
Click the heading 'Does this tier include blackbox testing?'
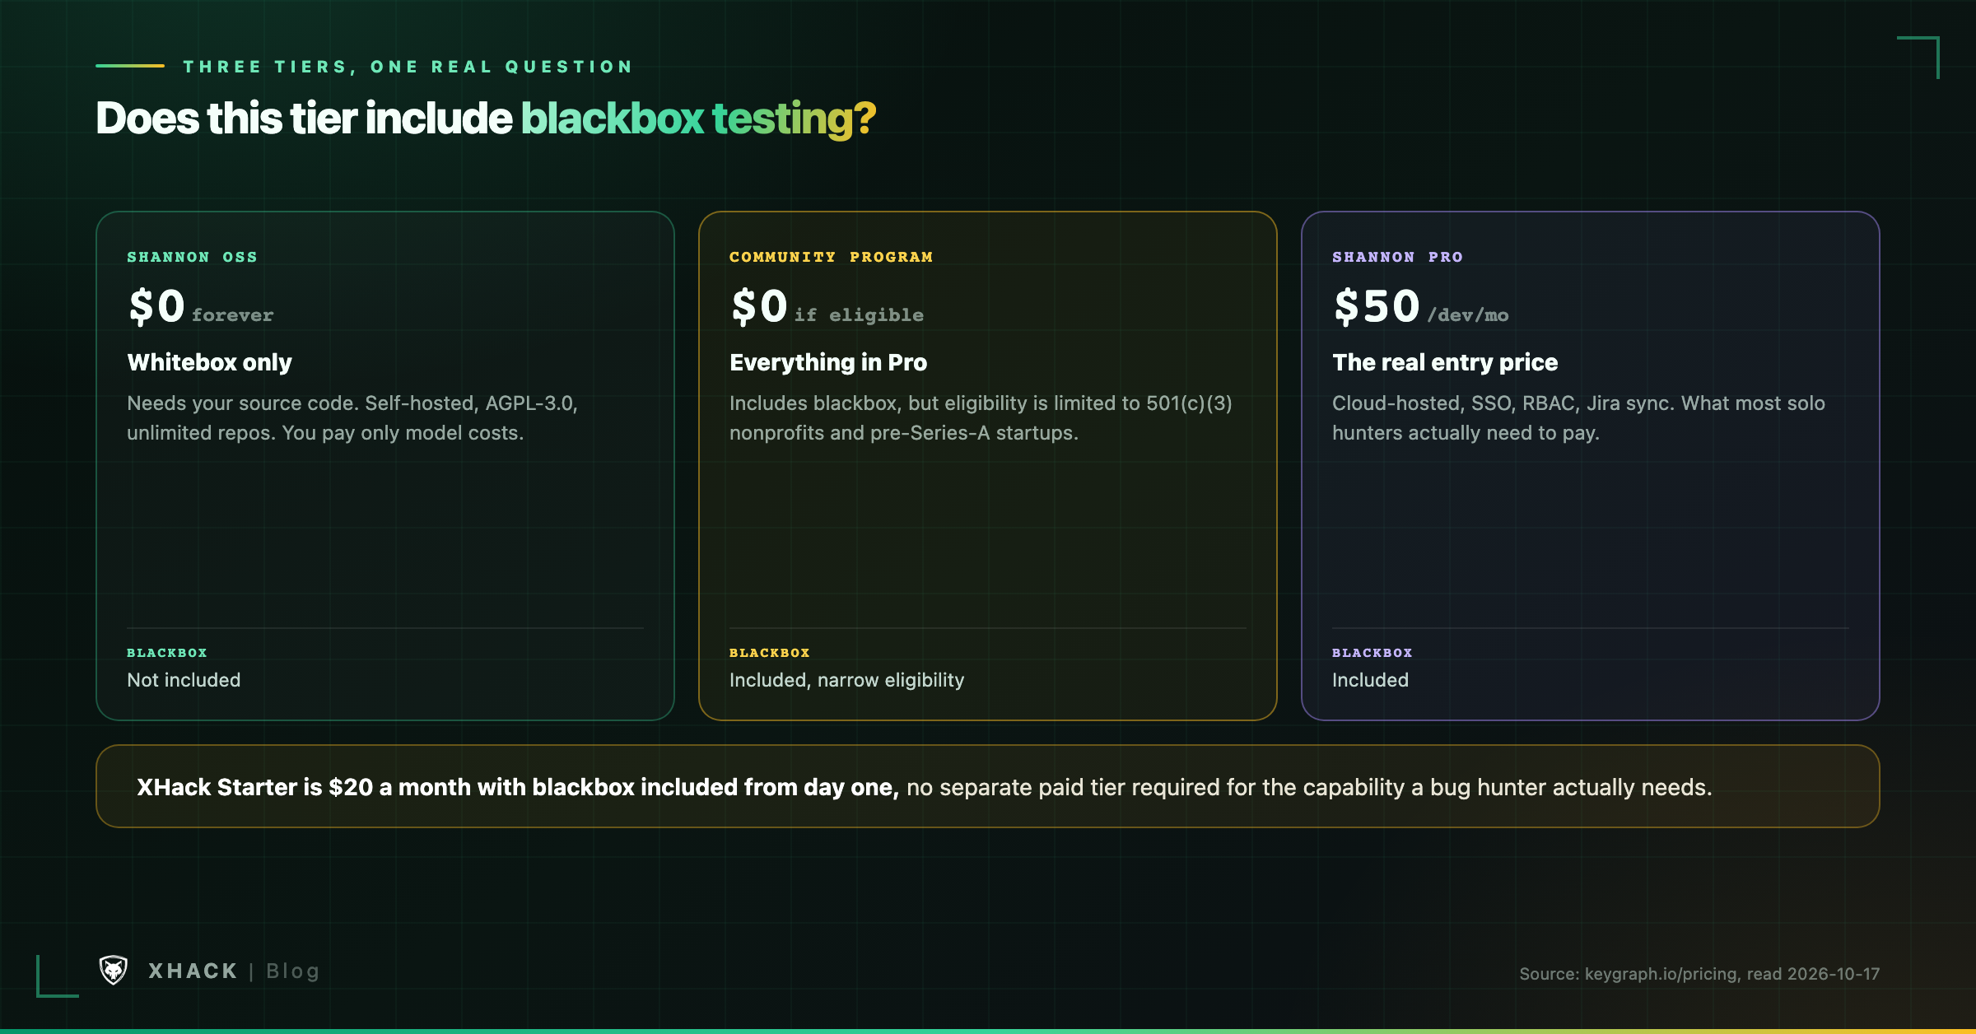pyautogui.click(x=486, y=118)
